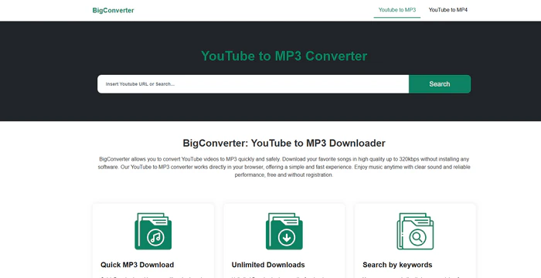
Task: Open the BigConverter logo link
Action: coord(113,10)
